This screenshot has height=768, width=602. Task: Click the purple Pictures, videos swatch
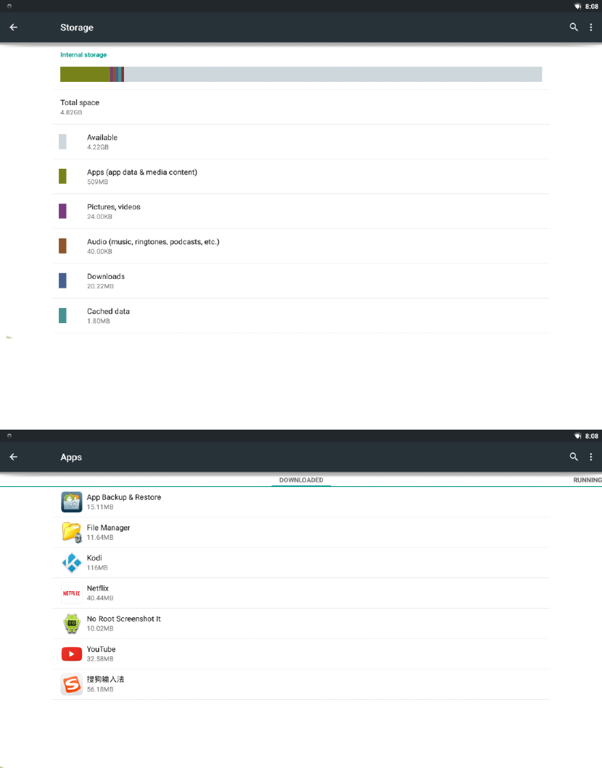[x=63, y=211]
